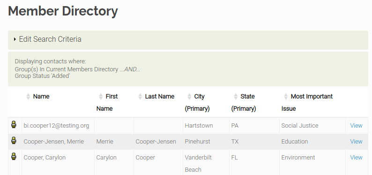The height and width of the screenshot is (175, 372).
Task: Select the Hartstown city cell
Action: click(x=206, y=126)
